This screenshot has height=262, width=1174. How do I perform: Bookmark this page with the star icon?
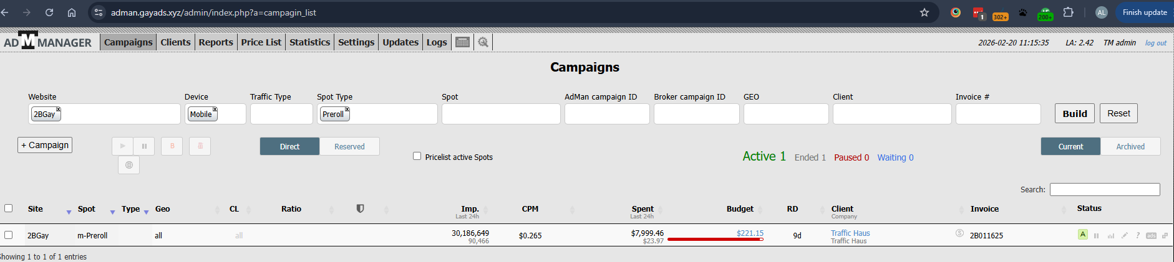coord(924,12)
